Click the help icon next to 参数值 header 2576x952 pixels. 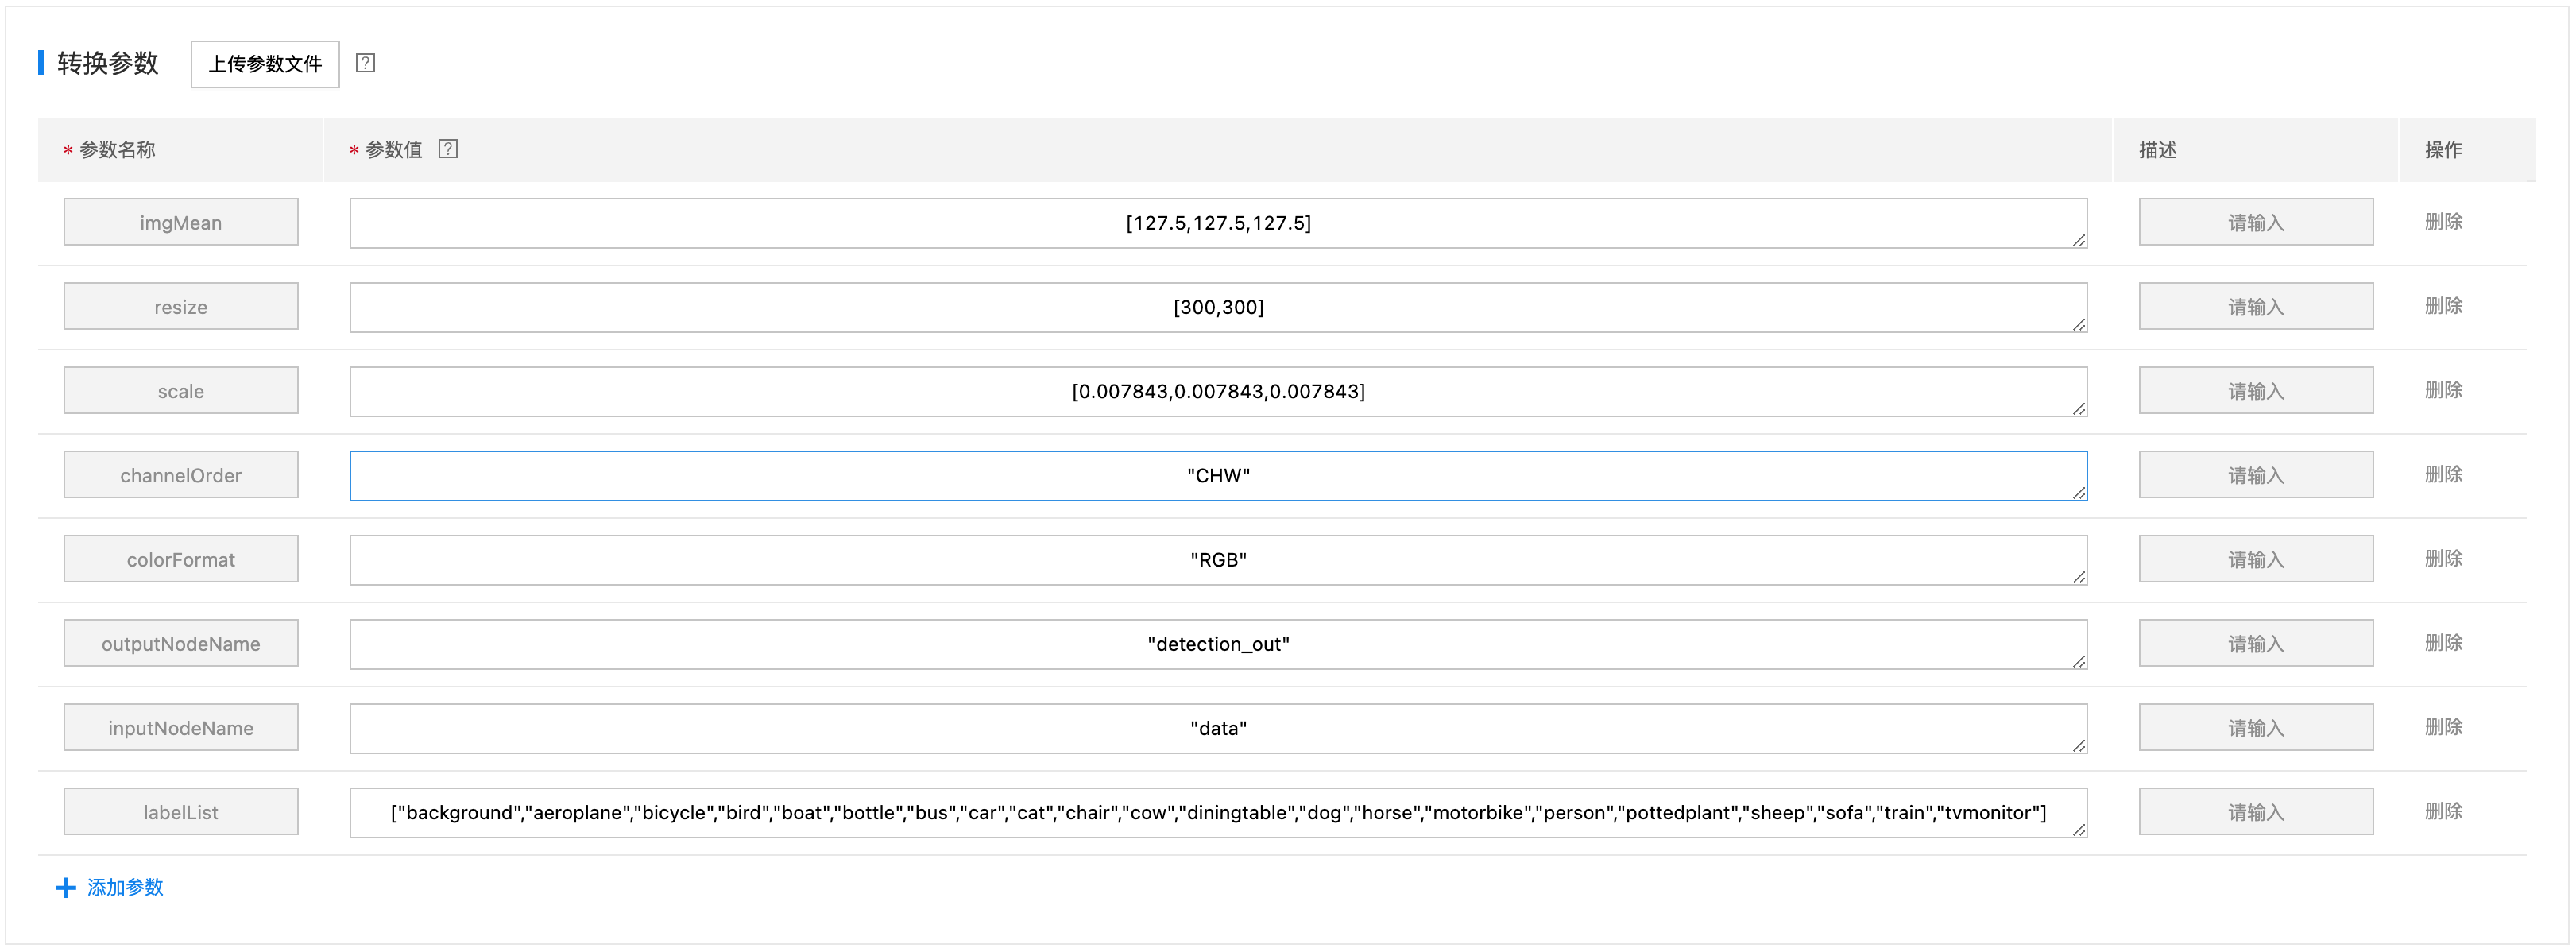click(448, 149)
